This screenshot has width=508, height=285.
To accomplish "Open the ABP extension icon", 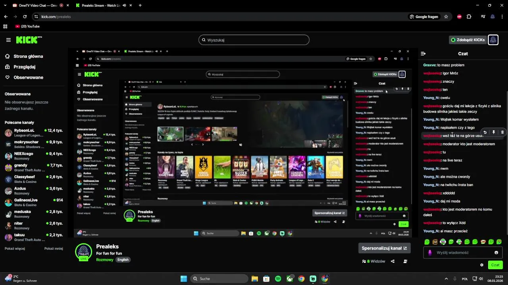I will (460, 17).
